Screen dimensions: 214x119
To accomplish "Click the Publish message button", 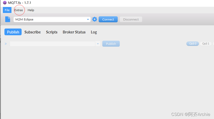I will pyautogui.click(x=111, y=44).
